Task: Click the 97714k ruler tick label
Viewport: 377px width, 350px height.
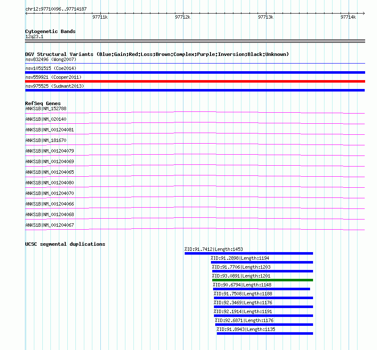Action: [x=348, y=17]
